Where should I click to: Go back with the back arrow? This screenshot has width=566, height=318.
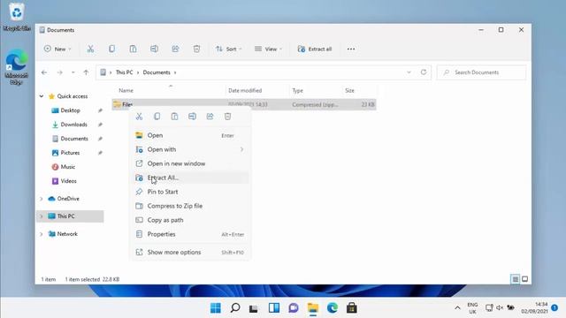(44, 72)
